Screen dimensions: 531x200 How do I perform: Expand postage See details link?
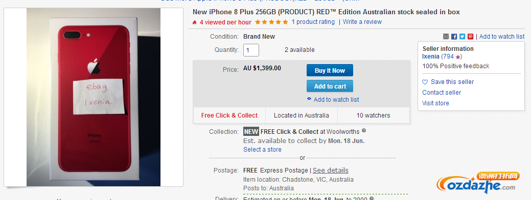tap(331, 170)
